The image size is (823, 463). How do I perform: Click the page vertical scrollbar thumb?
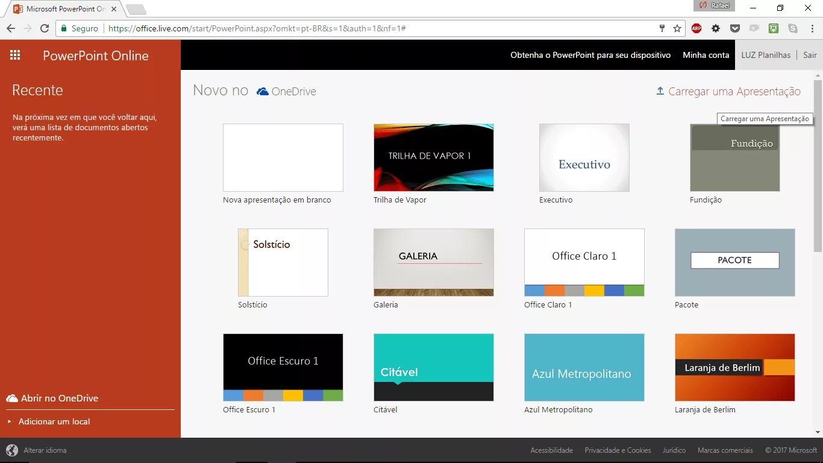818,166
